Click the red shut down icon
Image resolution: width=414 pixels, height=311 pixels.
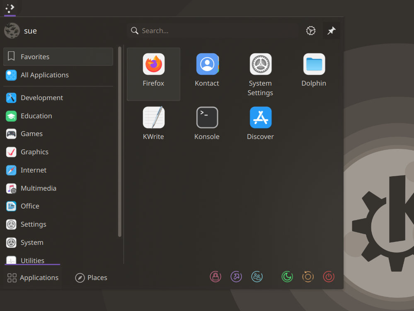pyautogui.click(x=329, y=277)
